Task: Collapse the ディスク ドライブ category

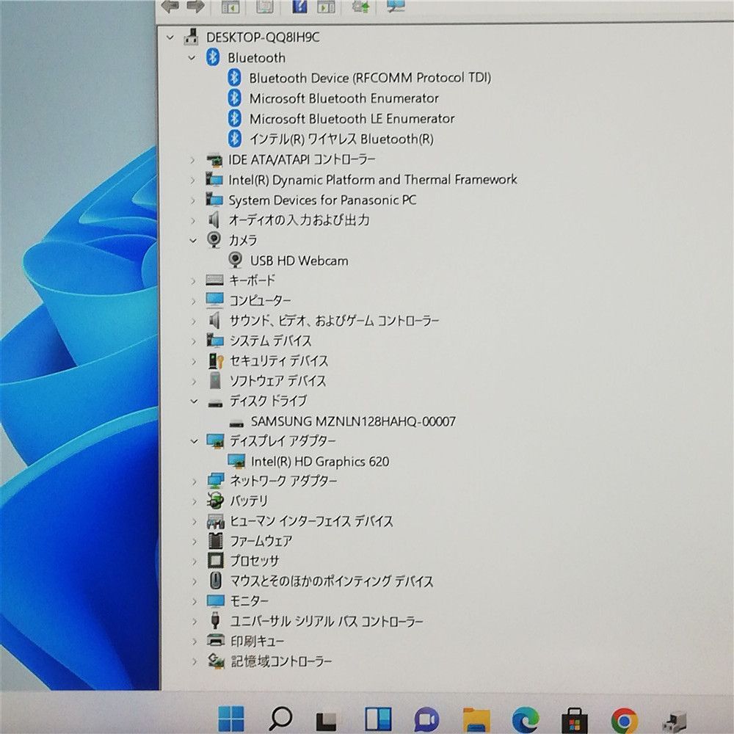Action: click(194, 401)
